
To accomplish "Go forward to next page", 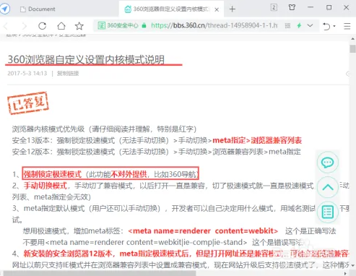I will (24, 26).
